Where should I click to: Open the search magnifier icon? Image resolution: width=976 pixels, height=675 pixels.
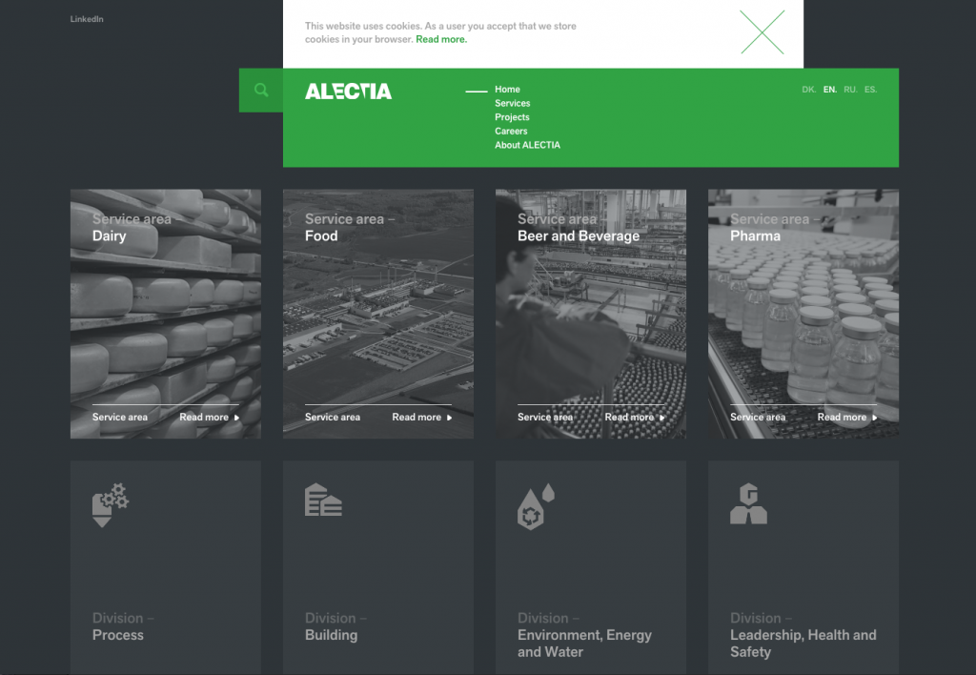coord(261,91)
